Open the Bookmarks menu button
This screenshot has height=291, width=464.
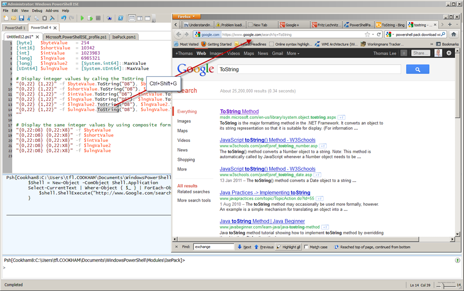pyautogui.click(x=447, y=44)
